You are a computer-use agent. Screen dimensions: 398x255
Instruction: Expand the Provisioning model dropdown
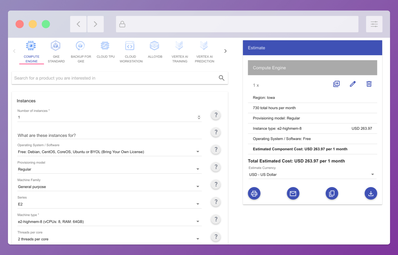pos(109,169)
